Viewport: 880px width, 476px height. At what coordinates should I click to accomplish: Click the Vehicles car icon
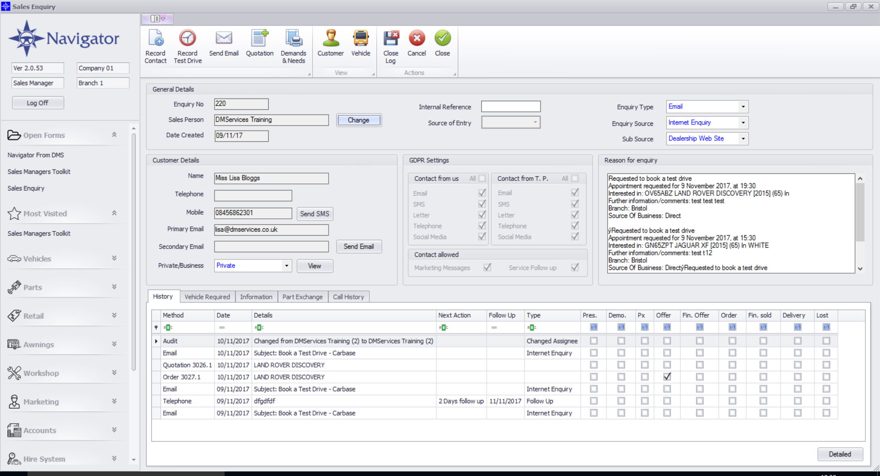14,259
